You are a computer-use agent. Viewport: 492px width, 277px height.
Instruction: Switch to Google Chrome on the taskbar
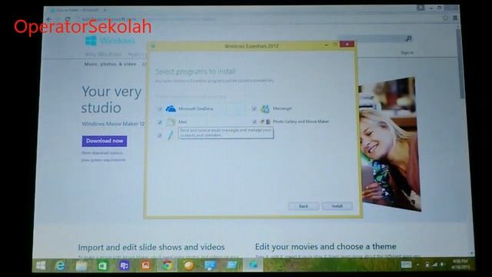pos(168,266)
